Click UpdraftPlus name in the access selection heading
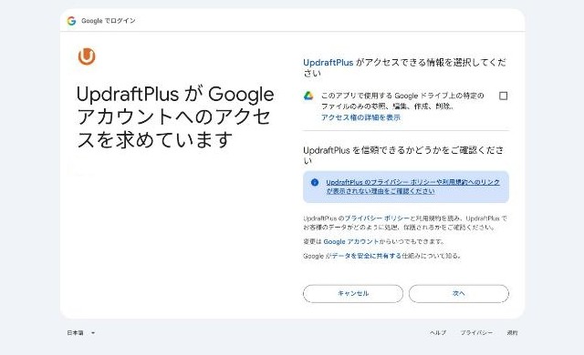The width and height of the screenshot is (584, 355). 328,63
